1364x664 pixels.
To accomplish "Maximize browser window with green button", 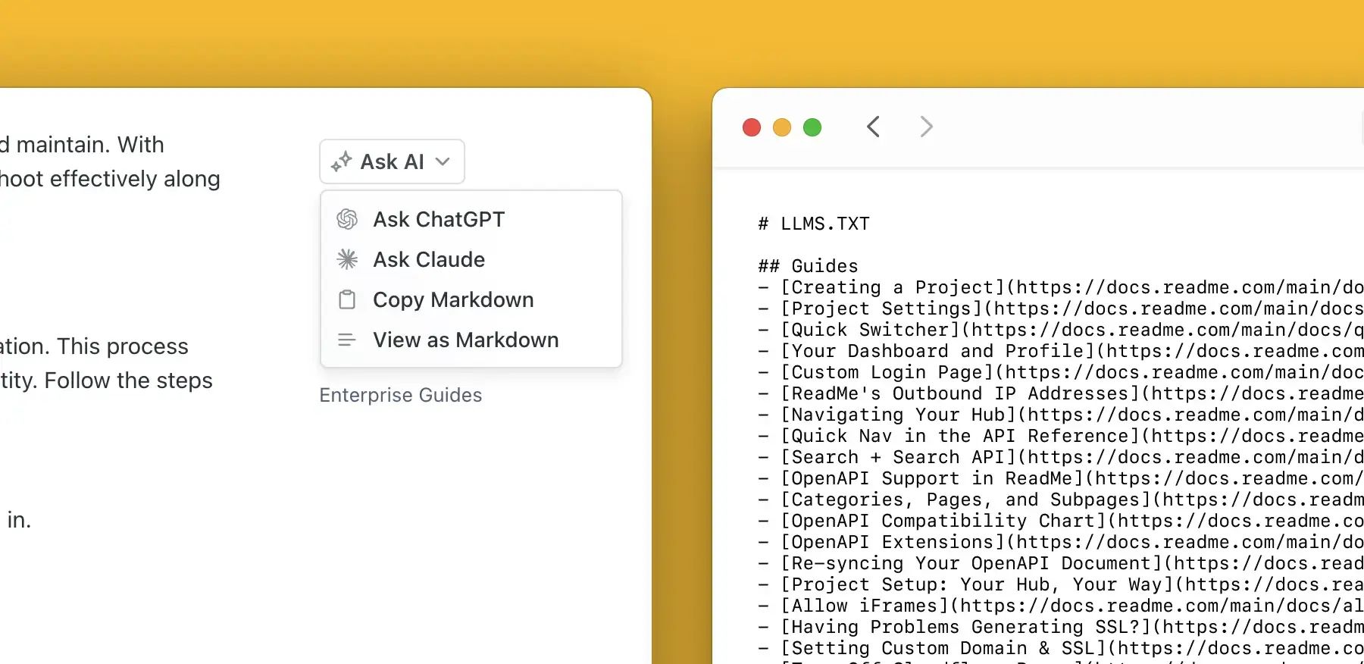I will click(812, 127).
